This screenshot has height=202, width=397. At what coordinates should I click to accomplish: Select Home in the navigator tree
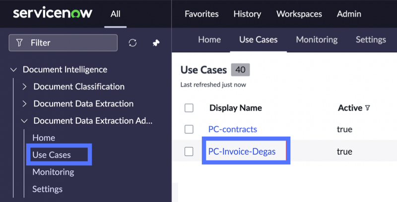[44, 138]
